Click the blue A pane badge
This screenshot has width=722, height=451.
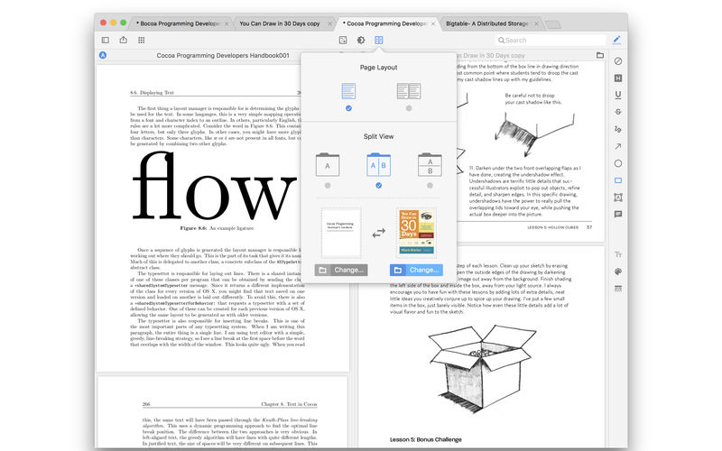coord(103,55)
